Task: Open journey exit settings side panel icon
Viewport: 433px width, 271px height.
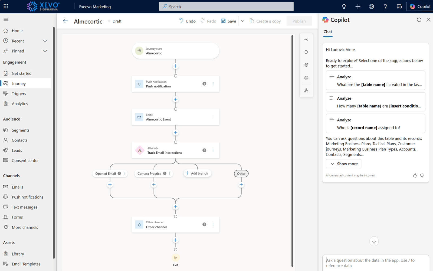Action: tap(306, 52)
